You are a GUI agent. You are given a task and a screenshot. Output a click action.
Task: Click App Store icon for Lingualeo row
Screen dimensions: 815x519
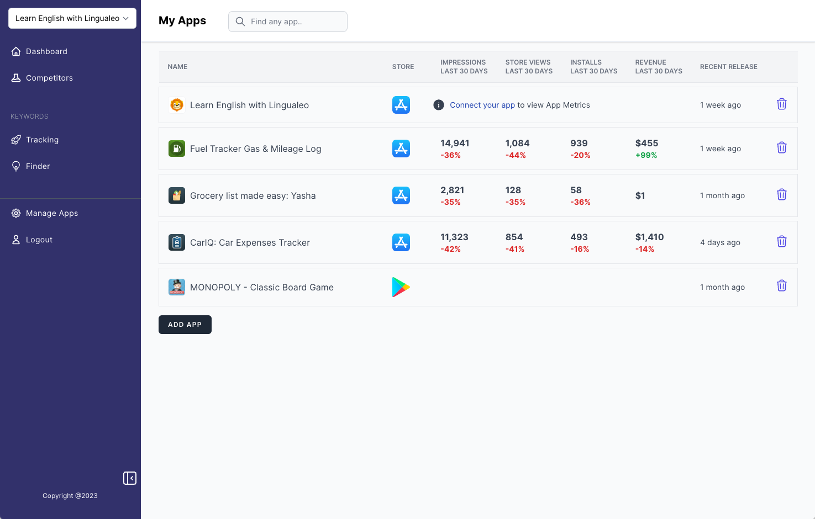pos(401,105)
